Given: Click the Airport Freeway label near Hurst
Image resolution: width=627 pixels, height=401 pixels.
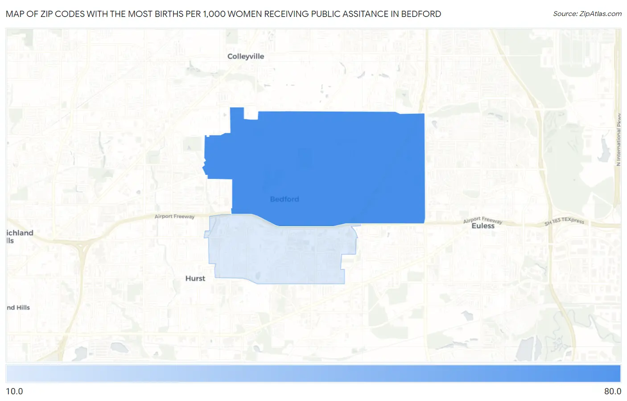Looking at the screenshot, I should coord(174,216).
